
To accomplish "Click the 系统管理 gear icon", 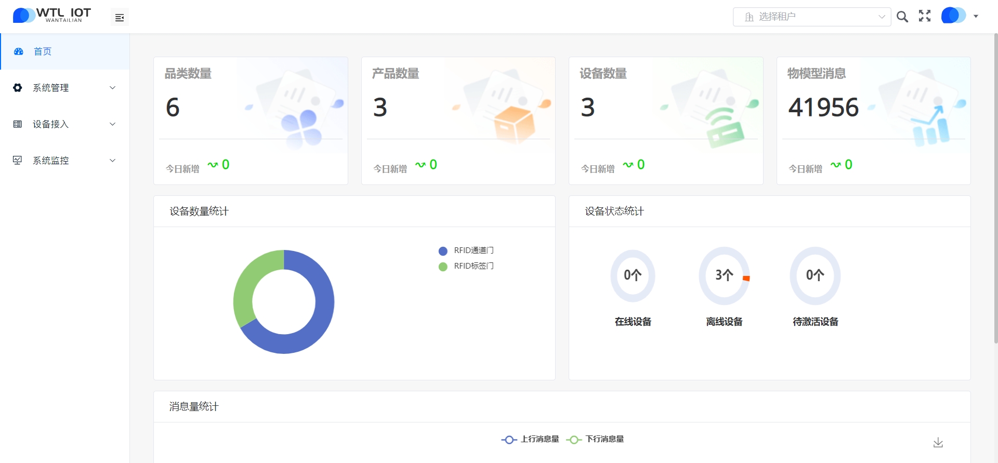I will point(18,88).
